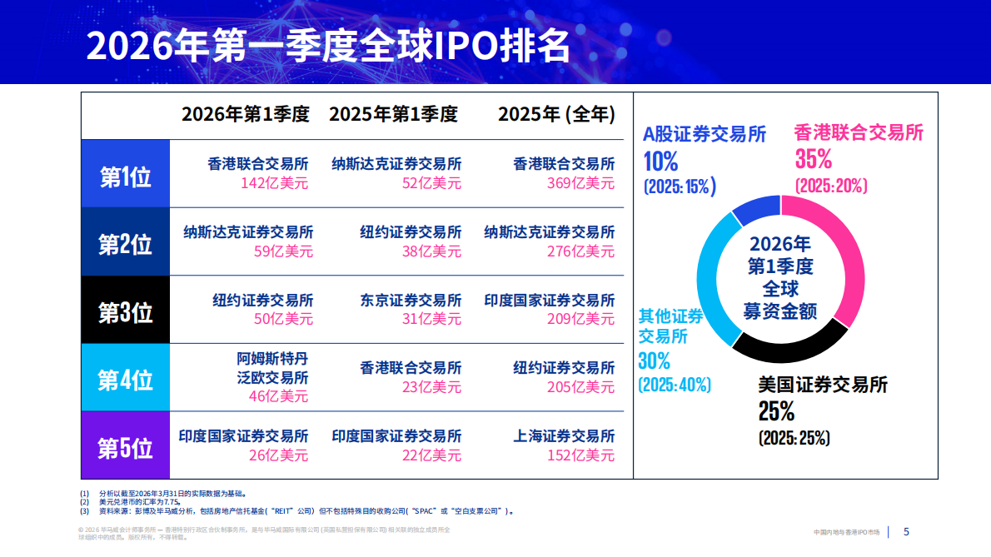Viewport: 991px width, 557px height.
Task: Click 阿姆斯特丹 泛欧交易所 in the 第4位 row
Action: [272, 368]
